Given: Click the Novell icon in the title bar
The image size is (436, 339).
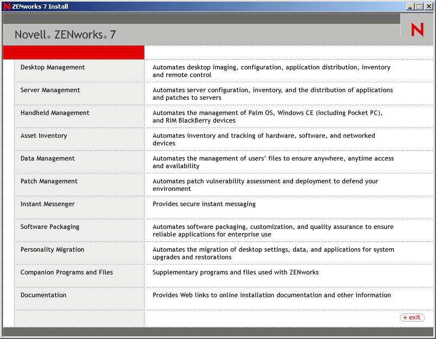Looking at the screenshot, I should [6, 6].
